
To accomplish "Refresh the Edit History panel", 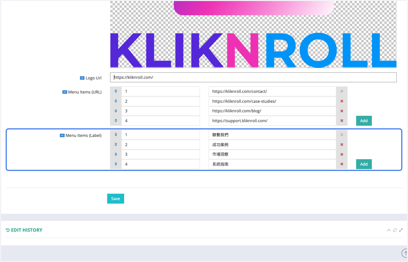I will tap(395, 230).
